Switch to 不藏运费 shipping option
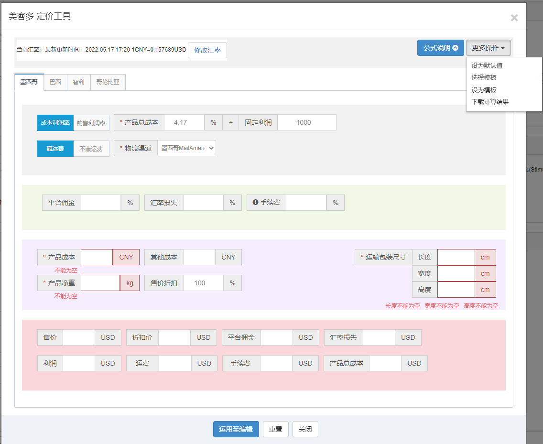This screenshot has width=543, height=444. [x=91, y=149]
